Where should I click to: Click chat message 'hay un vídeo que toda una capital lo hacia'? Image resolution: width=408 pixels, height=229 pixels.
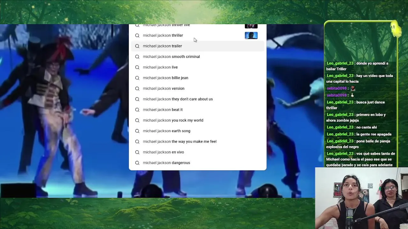point(360,79)
